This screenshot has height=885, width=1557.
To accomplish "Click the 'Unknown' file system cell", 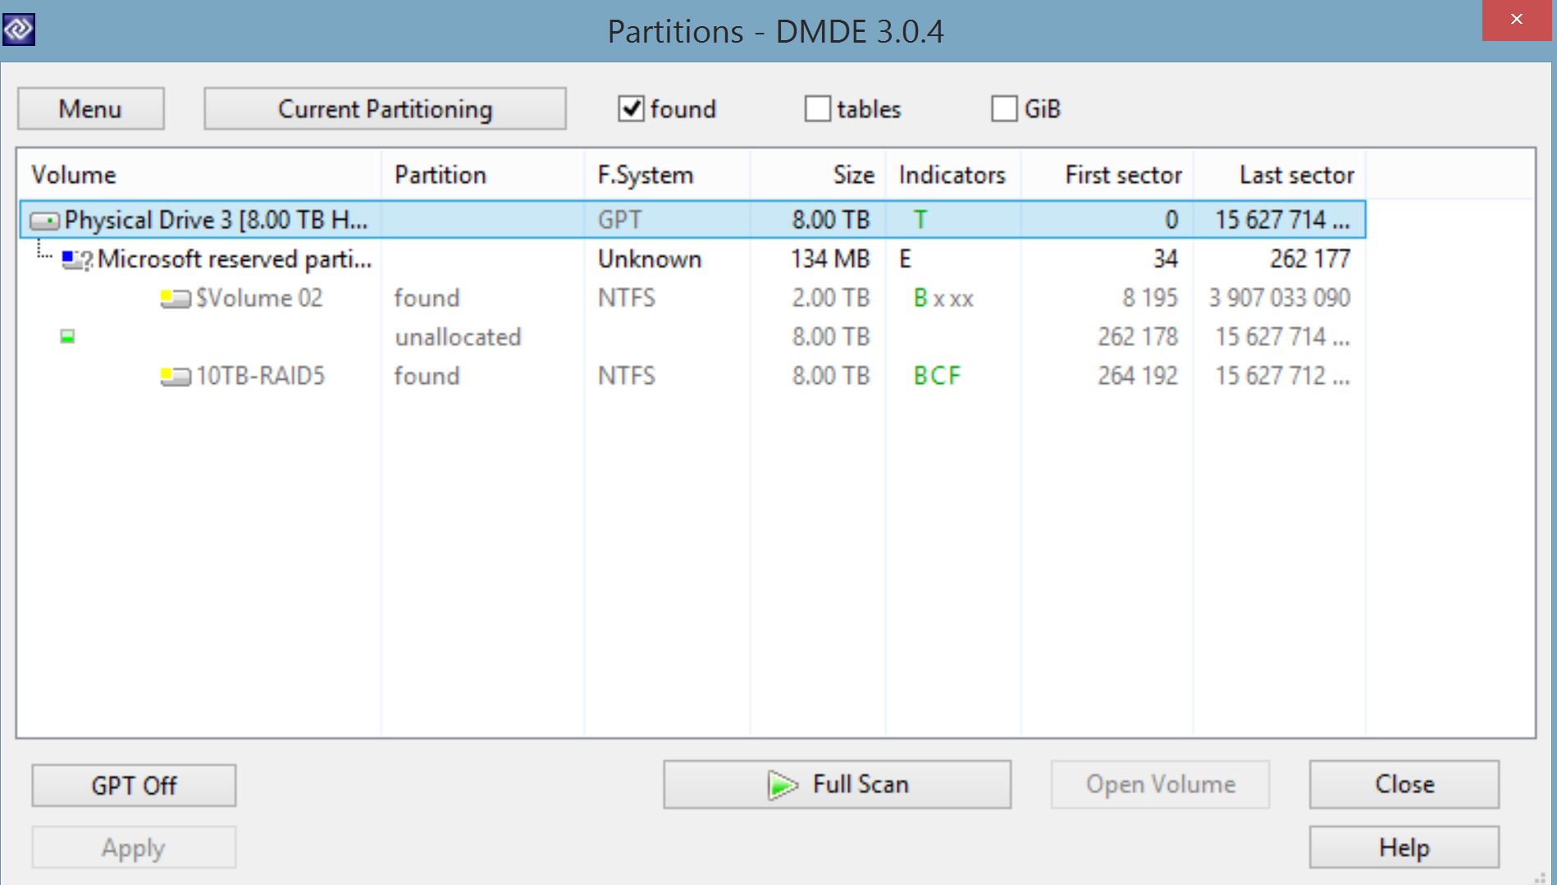I will point(650,259).
